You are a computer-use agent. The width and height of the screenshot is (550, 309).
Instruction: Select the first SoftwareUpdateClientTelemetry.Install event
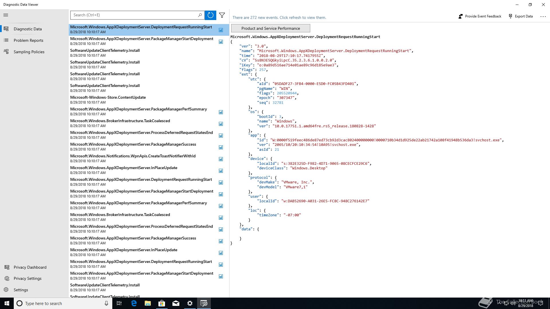(149, 53)
